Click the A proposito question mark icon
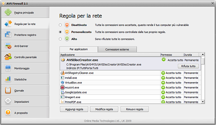The image size is (216, 125). click(x=8, y=112)
